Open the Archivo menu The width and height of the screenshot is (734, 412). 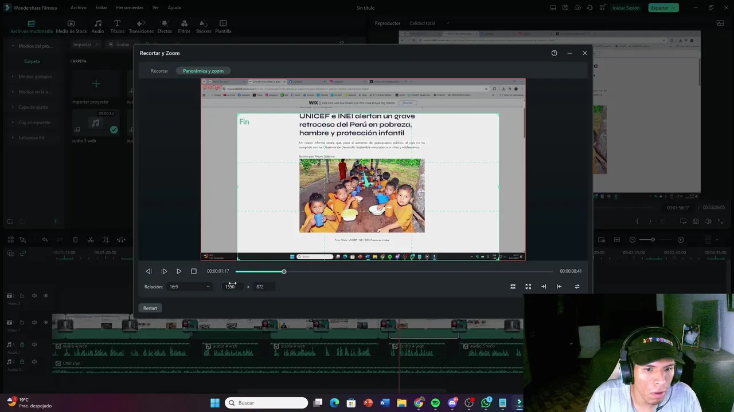(79, 8)
